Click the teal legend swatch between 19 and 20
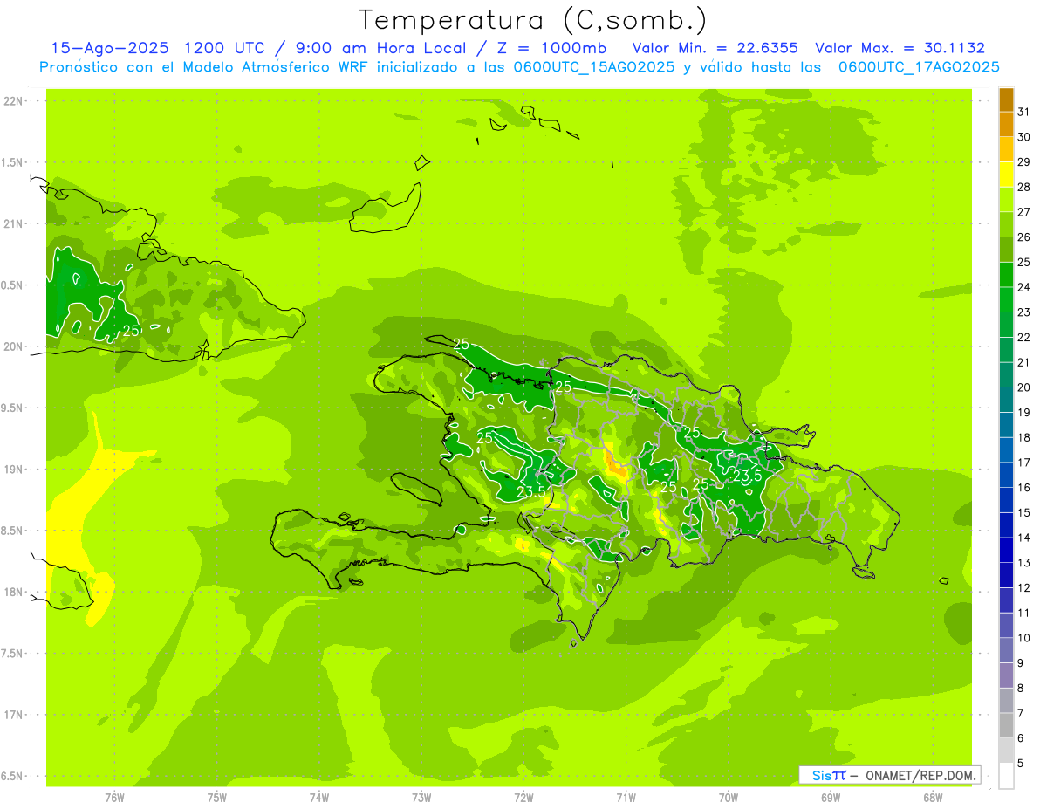The height and width of the screenshot is (809, 1047). click(x=1006, y=400)
